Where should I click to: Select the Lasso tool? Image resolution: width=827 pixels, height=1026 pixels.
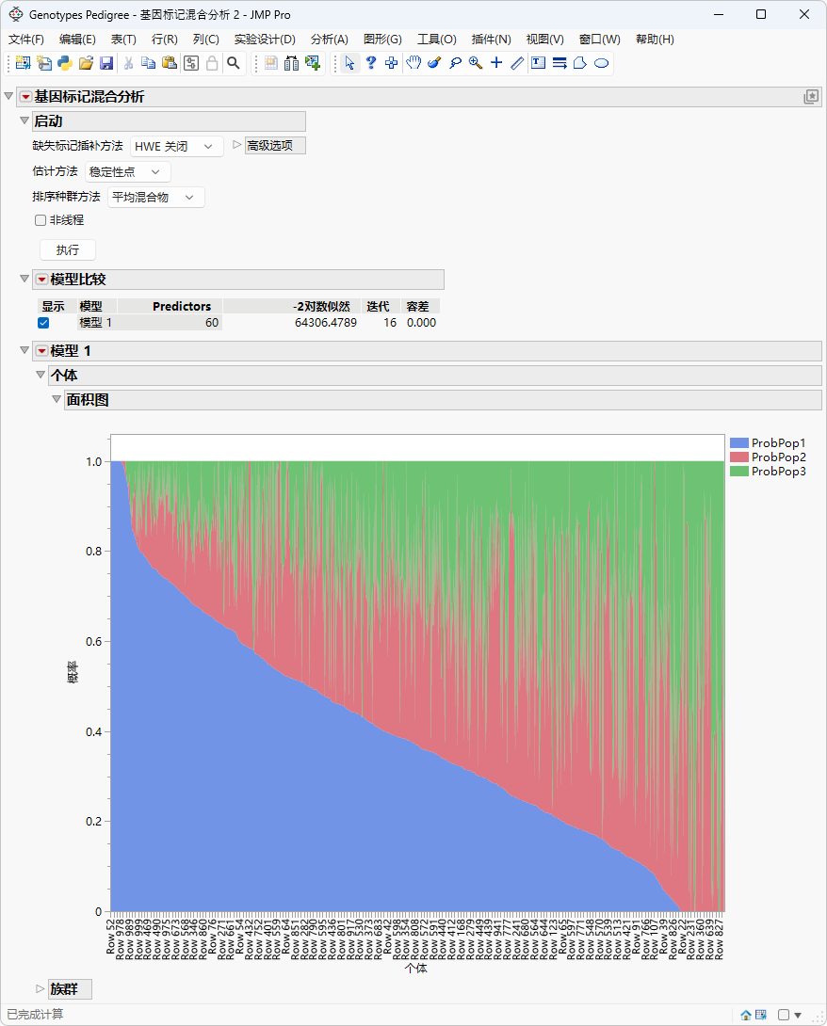(455, 63)
